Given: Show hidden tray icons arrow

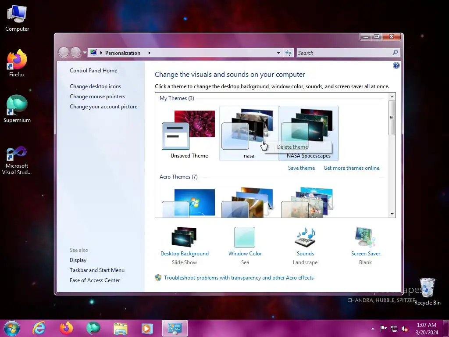Looking at the screenshot, I should (x=373, y=329).
